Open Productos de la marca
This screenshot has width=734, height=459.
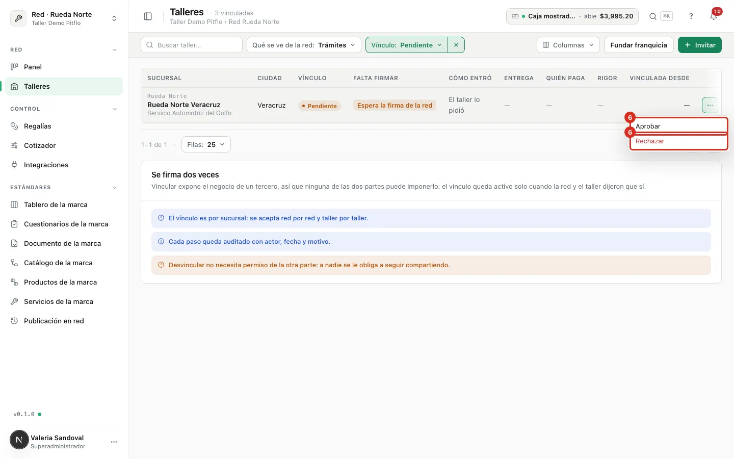coord(64,282)
